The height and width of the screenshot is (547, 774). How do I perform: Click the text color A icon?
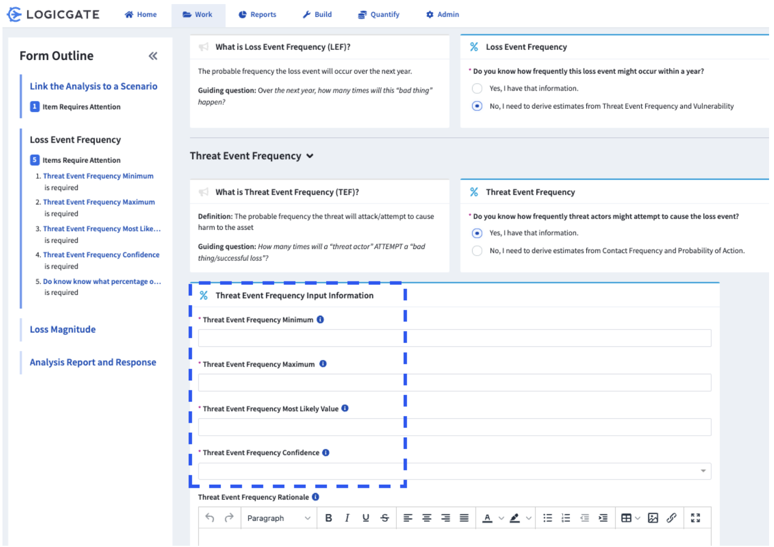(x=487, y=518)
